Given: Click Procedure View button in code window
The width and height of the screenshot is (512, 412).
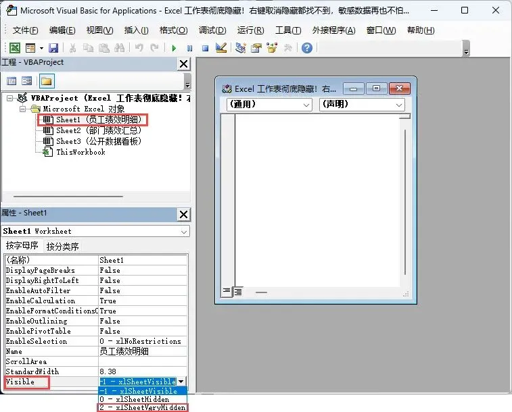Looking at the screenshot, I should (227, 291).
